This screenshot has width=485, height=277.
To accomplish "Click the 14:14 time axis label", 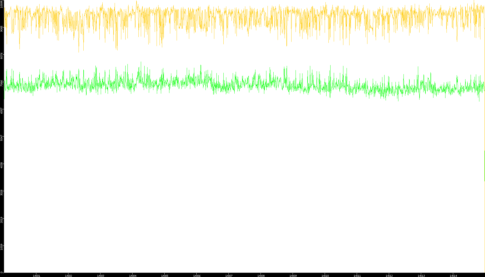I will [x=453, y=276].
